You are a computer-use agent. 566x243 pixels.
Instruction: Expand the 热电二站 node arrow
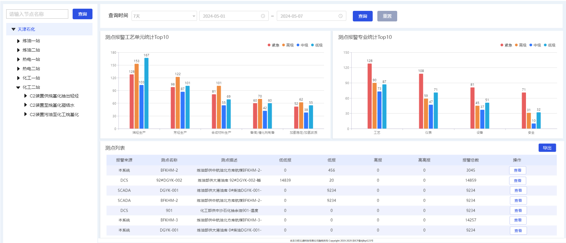coord(18,69)
